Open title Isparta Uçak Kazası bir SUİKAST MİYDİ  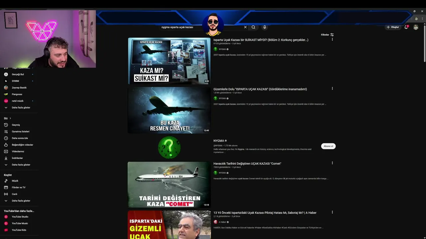coord(261,40)
